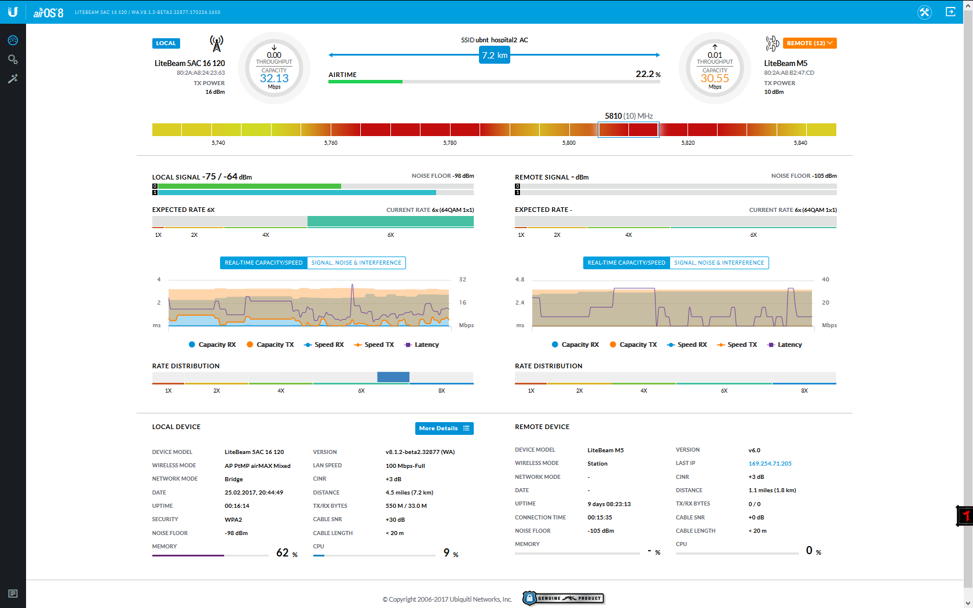Viewport: 973px width, 608px height.
Task: Click the local memory usage bar
Action: (210, 555)
